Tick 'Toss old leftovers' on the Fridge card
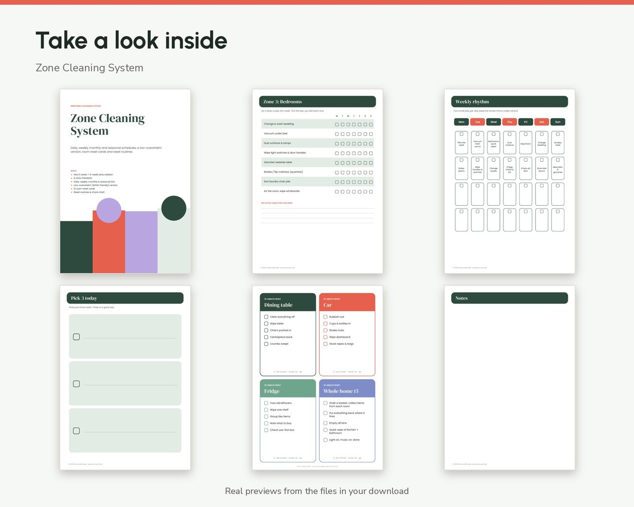 [266, 403]
